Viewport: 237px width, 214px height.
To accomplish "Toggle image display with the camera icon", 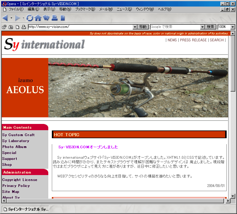I will pos(11,27).
